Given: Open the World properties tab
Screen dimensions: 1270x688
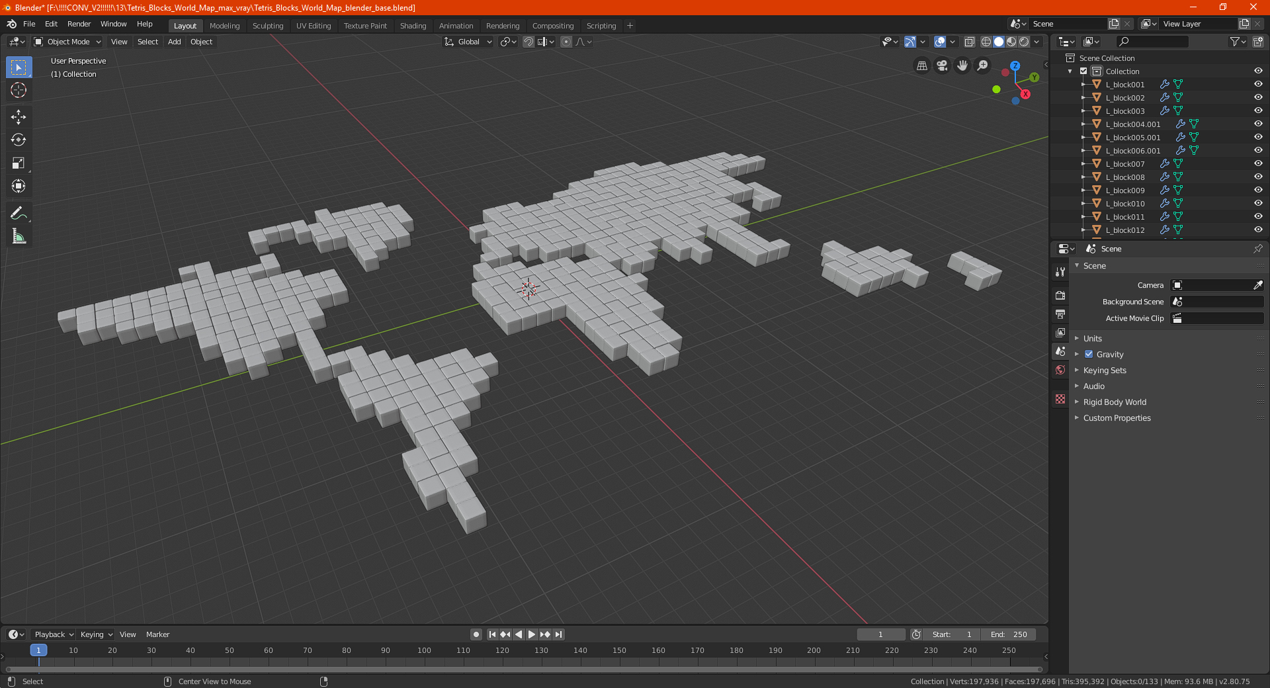Looking at the screenshot, I should pos(1060,370).
